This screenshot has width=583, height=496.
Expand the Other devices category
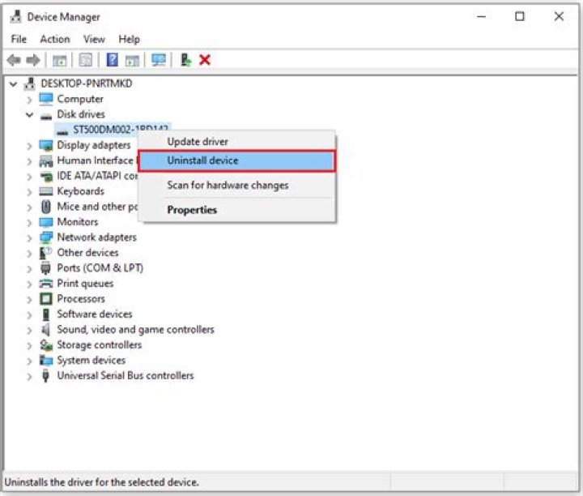(29, 254)
